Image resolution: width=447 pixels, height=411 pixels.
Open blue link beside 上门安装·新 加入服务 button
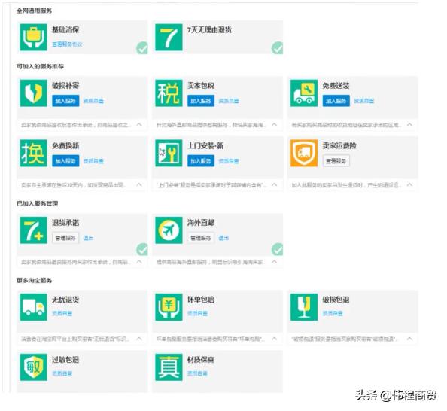point(229,161)
